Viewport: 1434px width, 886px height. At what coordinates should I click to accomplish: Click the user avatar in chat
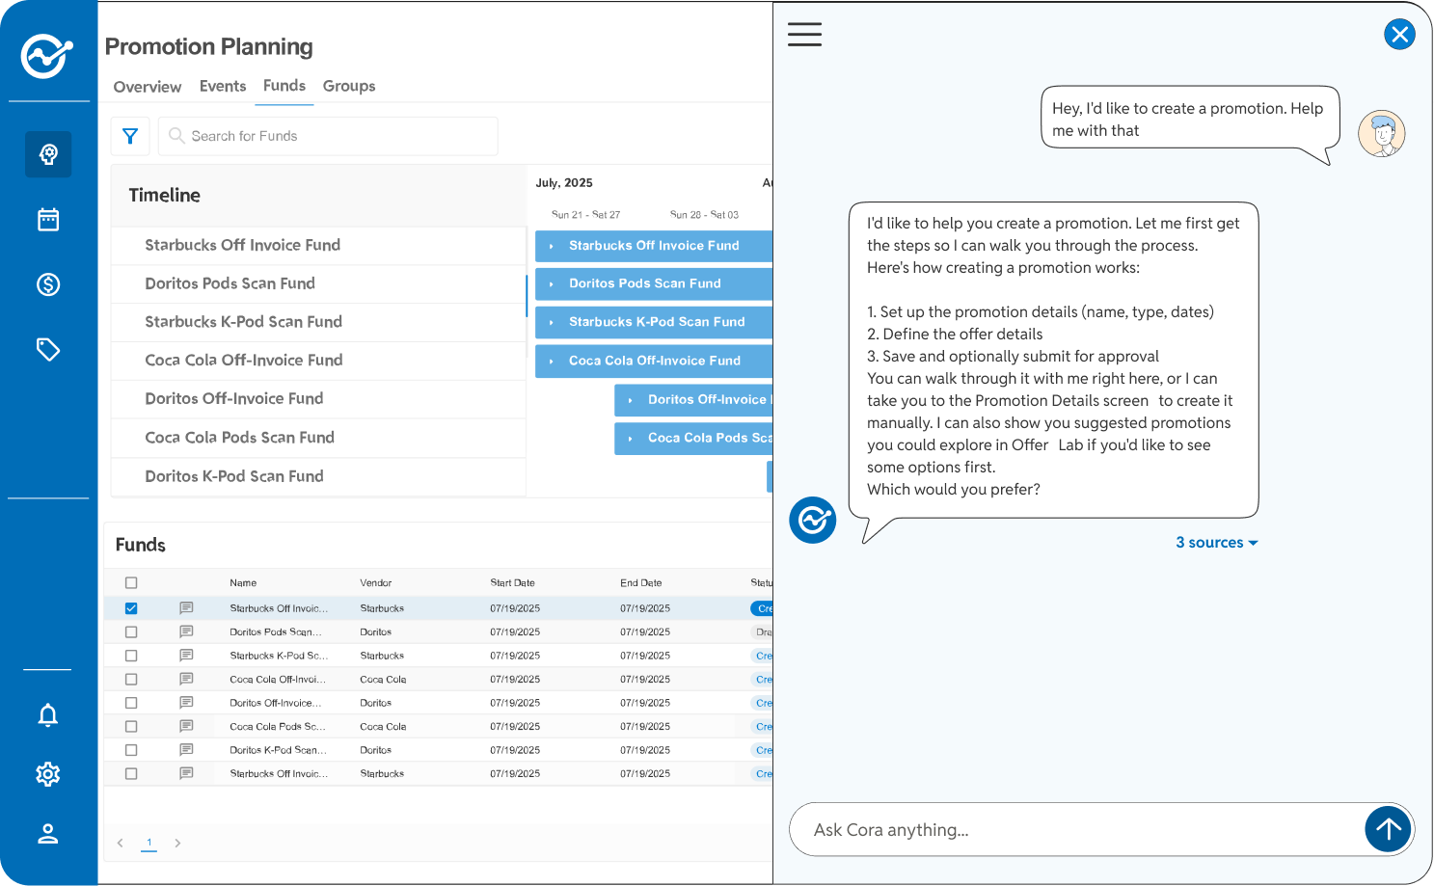(1381, 133)
